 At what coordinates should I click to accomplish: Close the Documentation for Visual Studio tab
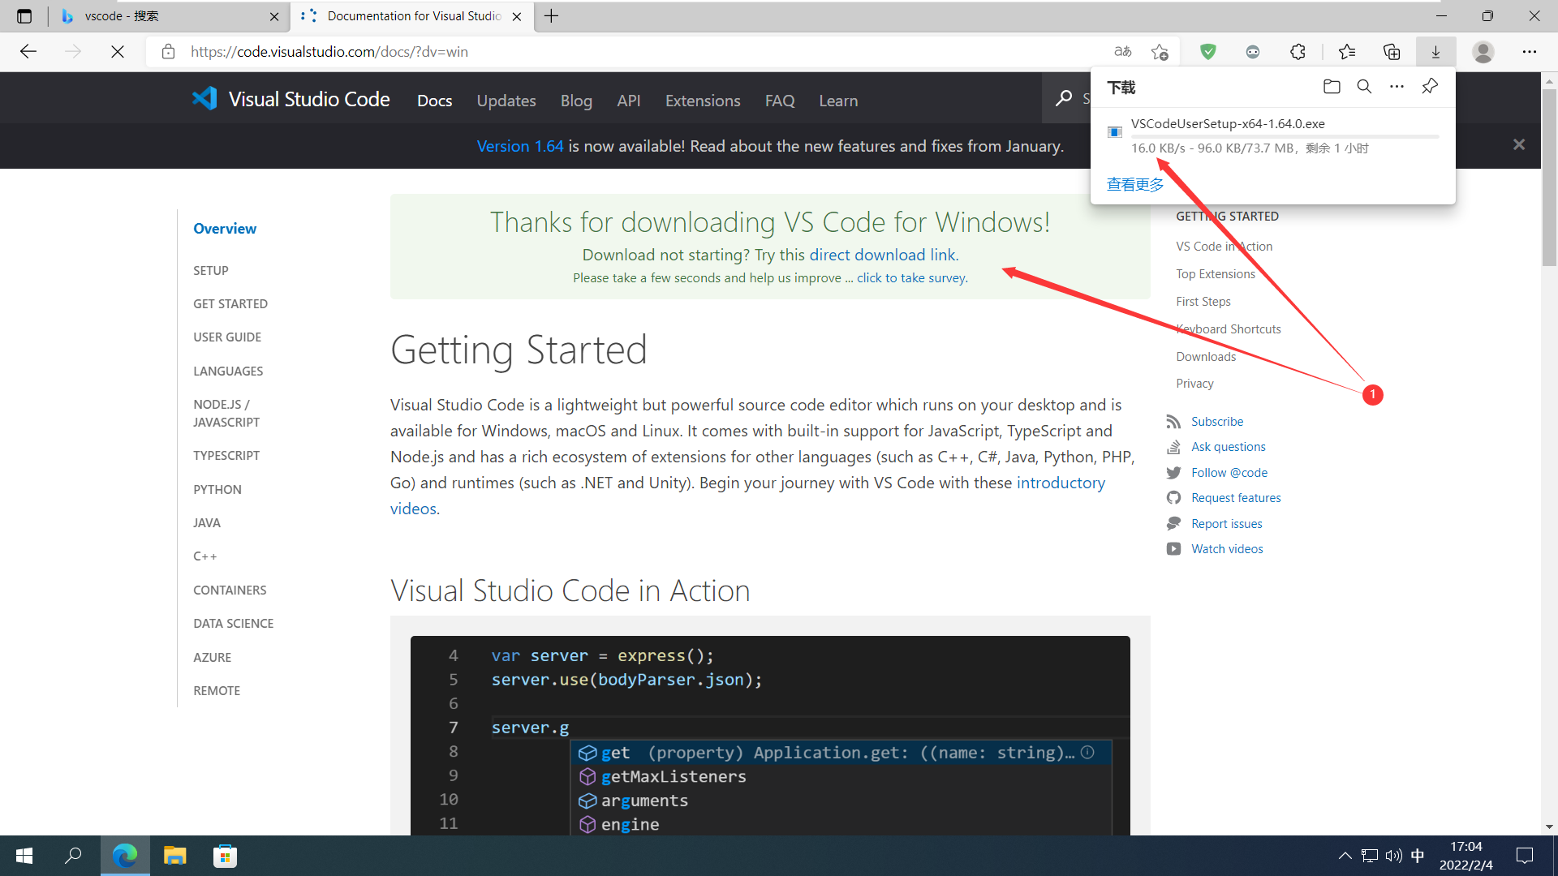pos(517,16)
